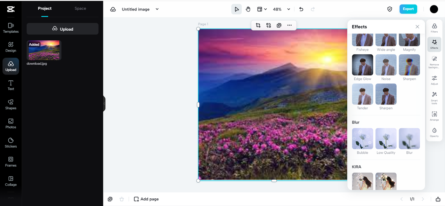Click the Untitled image title text
This screenshot has width=445, height=206.
click(136, 9)
